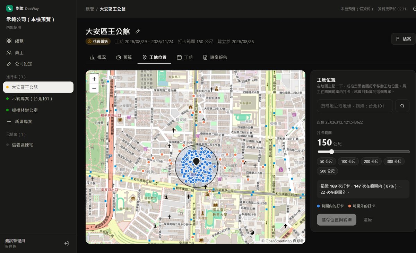Set range to 100 公尺
Screen dimensions: 416x253
tap(348, 162)
